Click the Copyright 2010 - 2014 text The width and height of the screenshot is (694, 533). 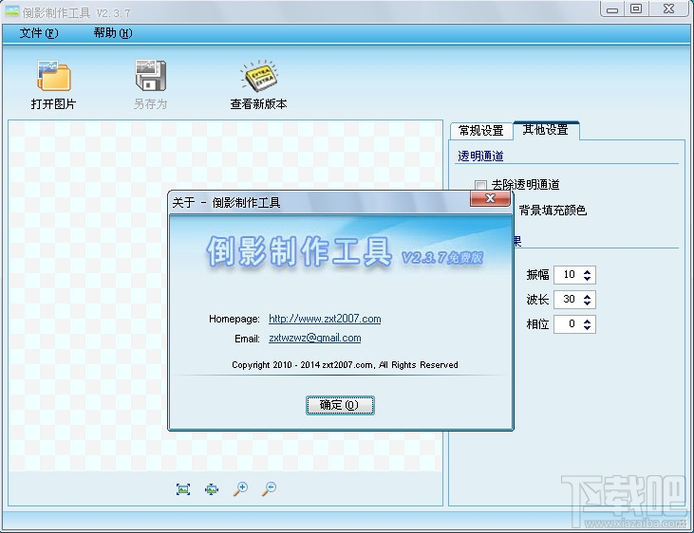click(x=345, y=365)
